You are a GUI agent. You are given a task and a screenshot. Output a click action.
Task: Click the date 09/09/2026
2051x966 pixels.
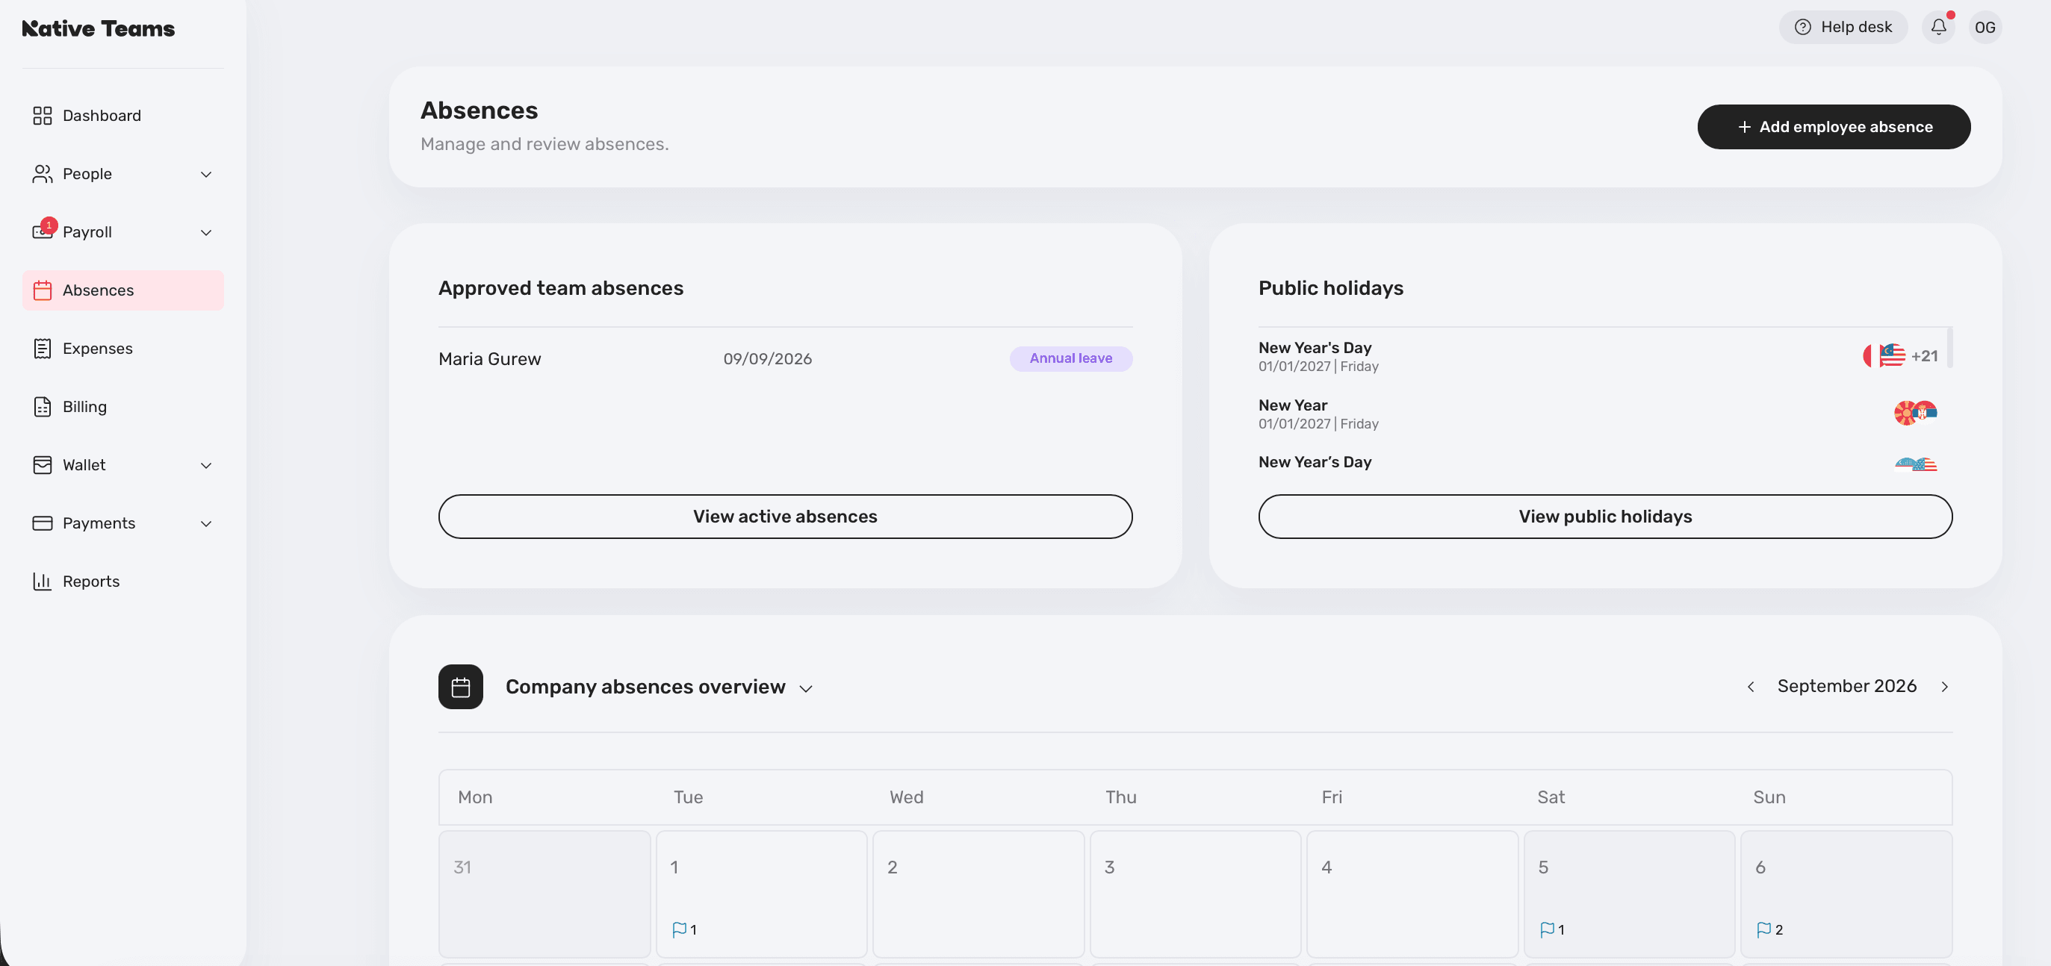768,359
